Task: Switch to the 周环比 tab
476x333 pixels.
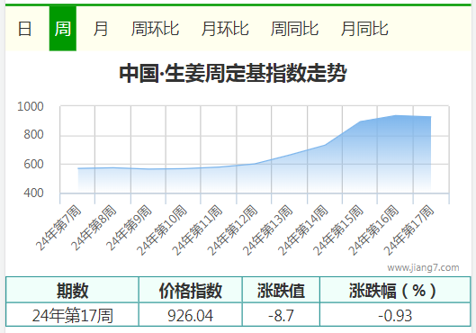Action: click(155, 29)
